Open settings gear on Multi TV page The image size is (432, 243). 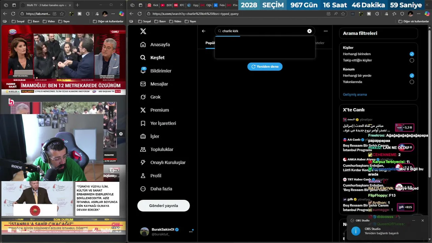click(x=121, y=134)
